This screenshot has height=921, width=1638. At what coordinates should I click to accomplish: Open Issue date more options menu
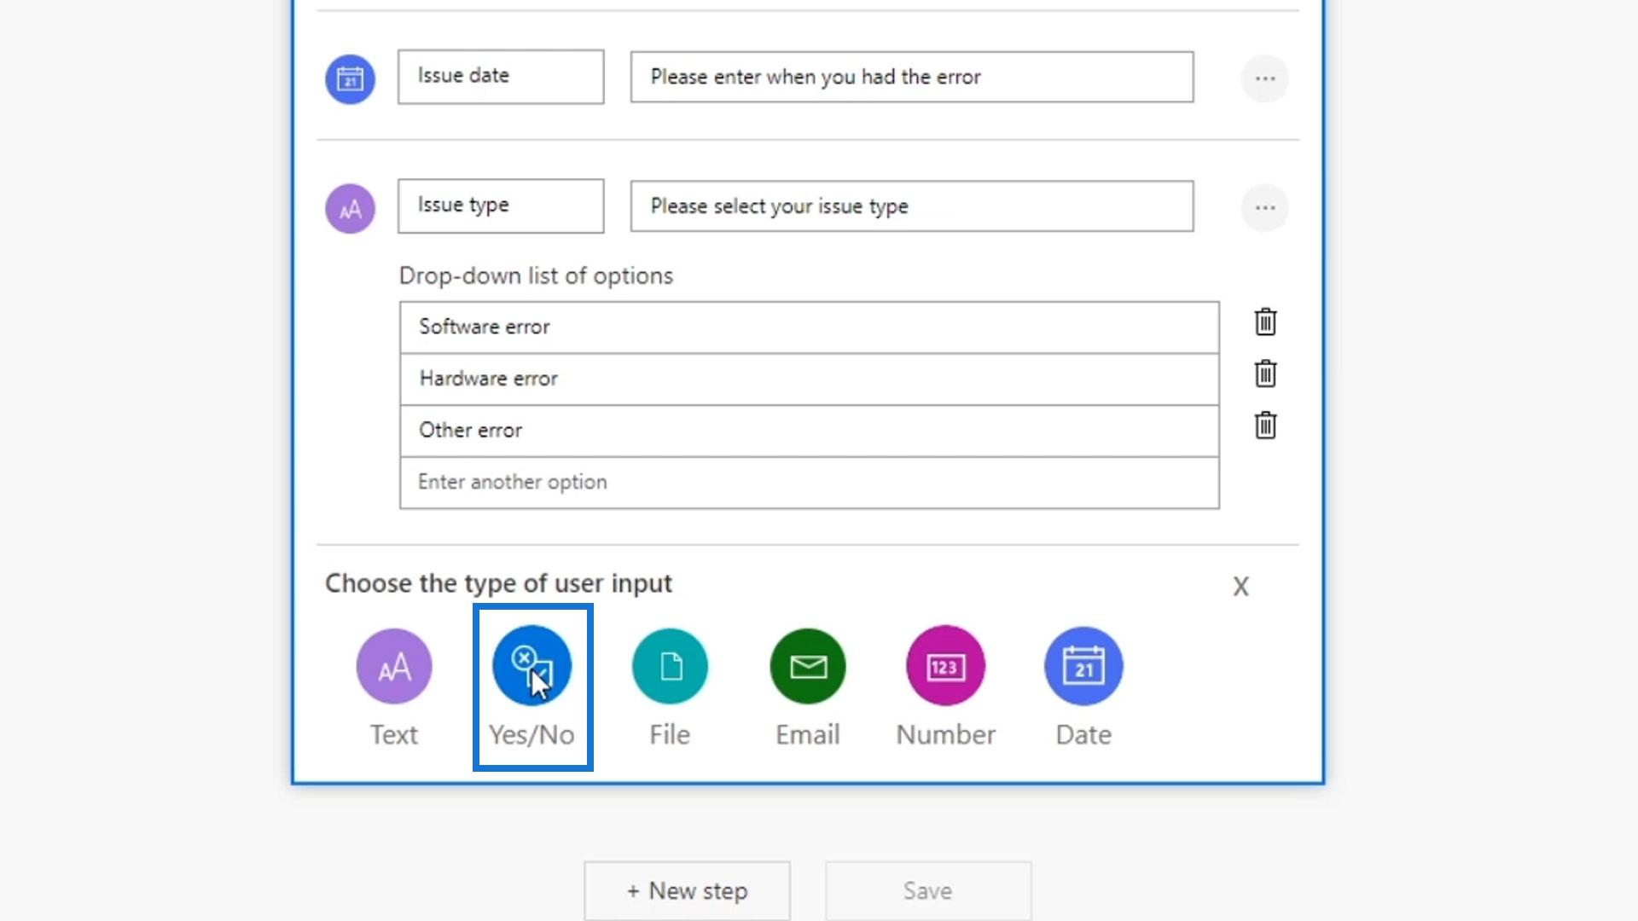point(1264,78)
